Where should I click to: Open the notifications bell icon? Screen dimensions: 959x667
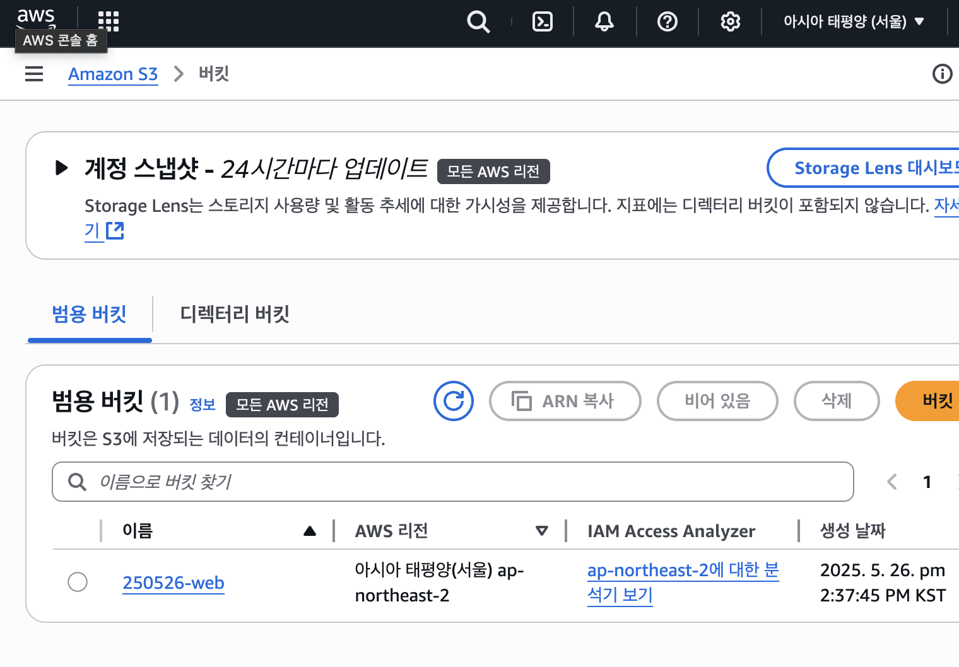[604, 22]
